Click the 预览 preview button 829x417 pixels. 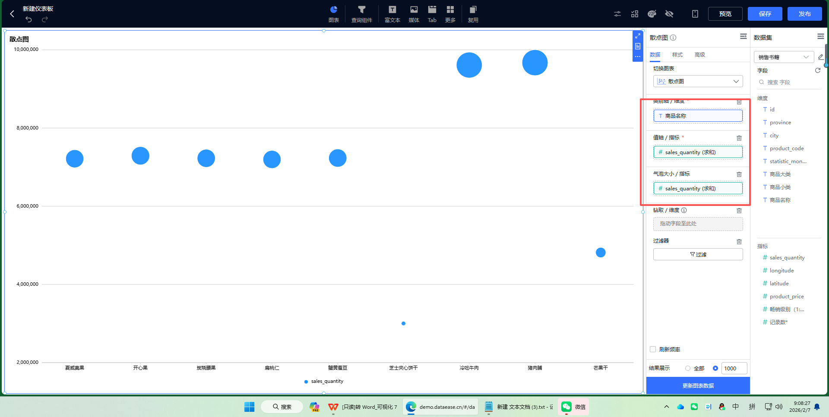tap(725, 14)
